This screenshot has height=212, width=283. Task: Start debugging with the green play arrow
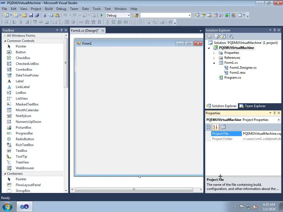tap(101, 15)
